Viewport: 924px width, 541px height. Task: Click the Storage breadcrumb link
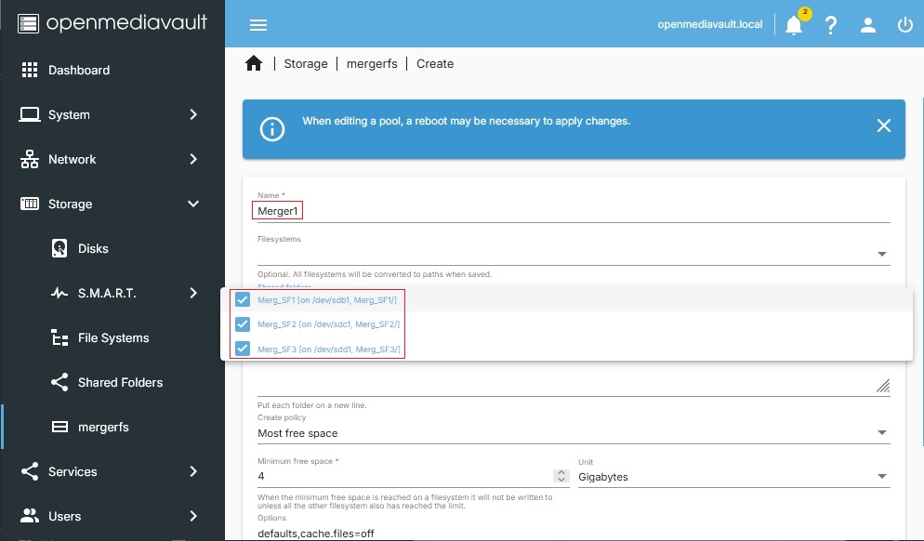click(306, 64)
